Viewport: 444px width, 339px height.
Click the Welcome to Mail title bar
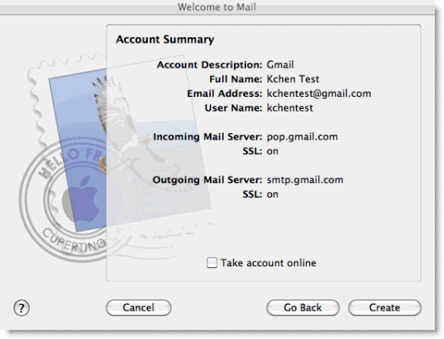217,6
